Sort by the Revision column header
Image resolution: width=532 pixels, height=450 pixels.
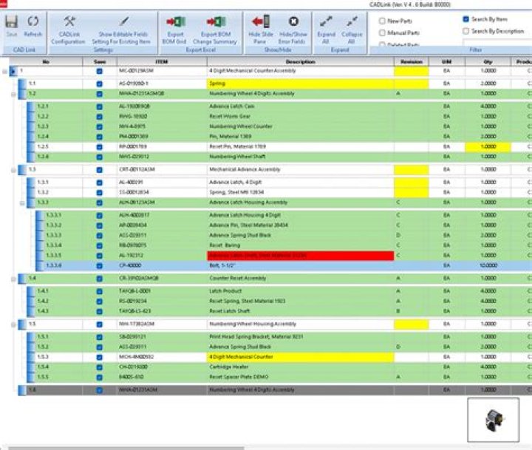(x=412, y=62)
